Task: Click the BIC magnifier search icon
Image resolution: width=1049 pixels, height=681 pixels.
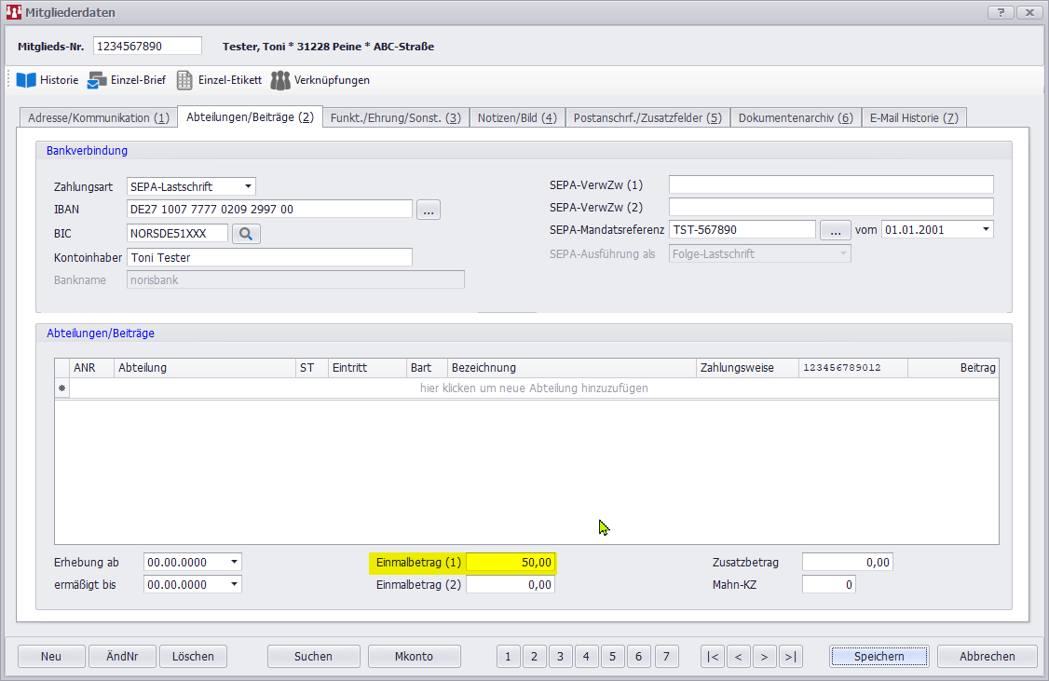Action: point(246,233)
